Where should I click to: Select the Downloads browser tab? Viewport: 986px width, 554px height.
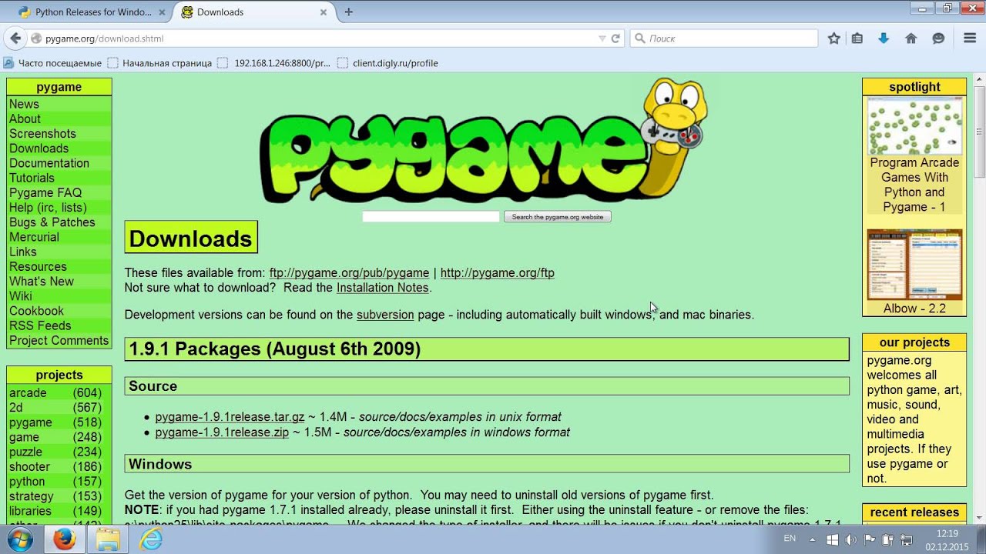tap(254, 12)
